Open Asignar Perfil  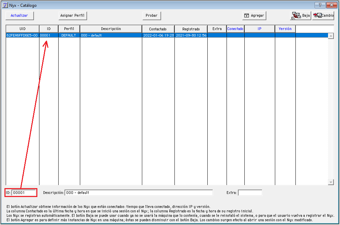point(72,16)
